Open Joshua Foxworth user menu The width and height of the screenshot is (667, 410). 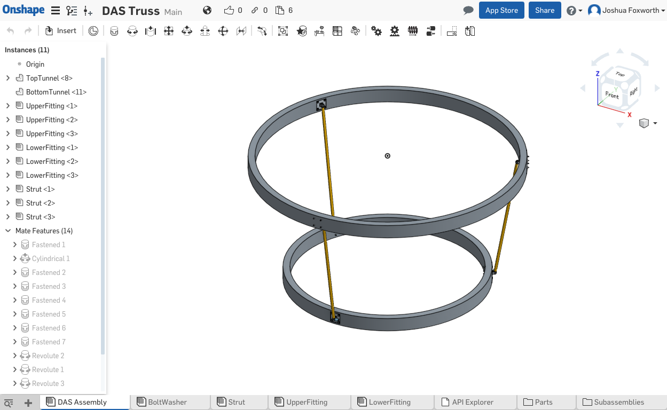(x=627, y=11)
